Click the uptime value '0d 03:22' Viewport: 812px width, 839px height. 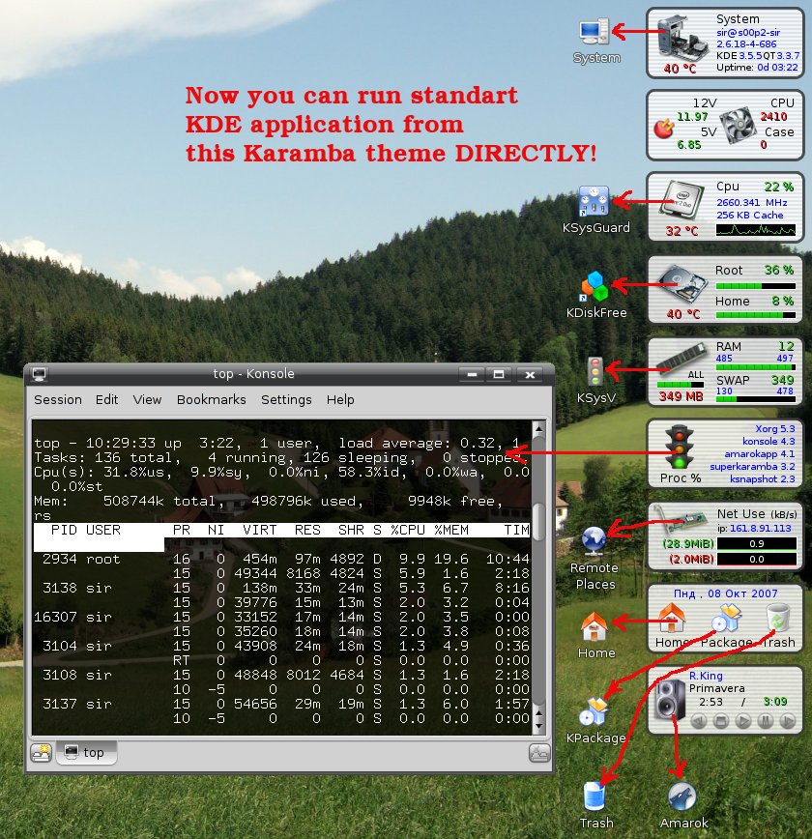(777, 68)
